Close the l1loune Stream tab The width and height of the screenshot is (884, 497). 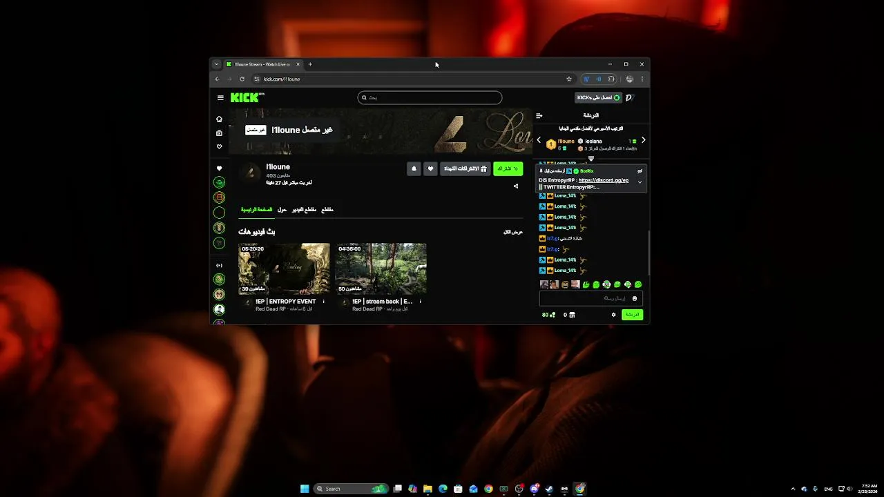coord(298,64)
